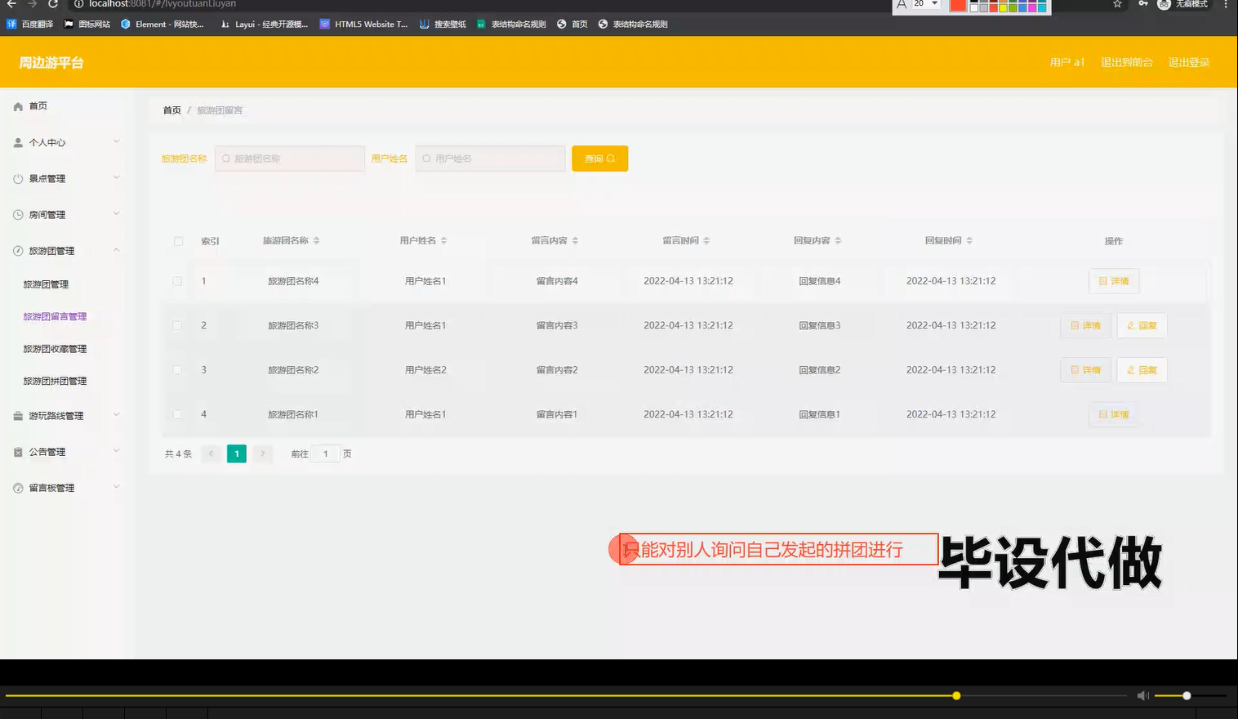Expand the 景点管理 menu chevron

pyautogui.click(x=117, y=177)
